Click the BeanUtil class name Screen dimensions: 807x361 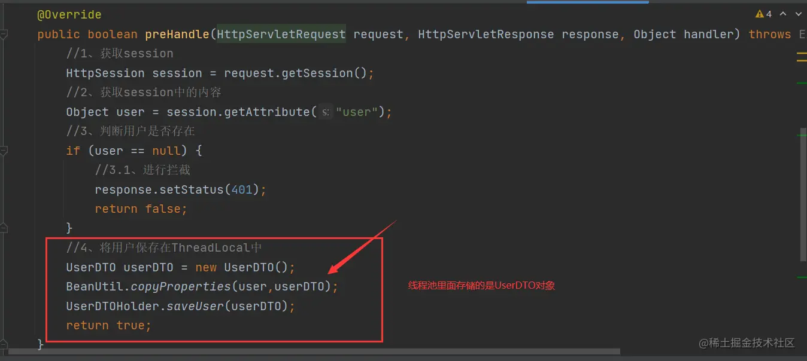click(95, 286)
